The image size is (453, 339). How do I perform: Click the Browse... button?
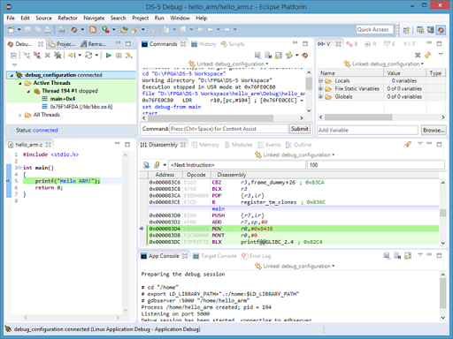[434, 130]
